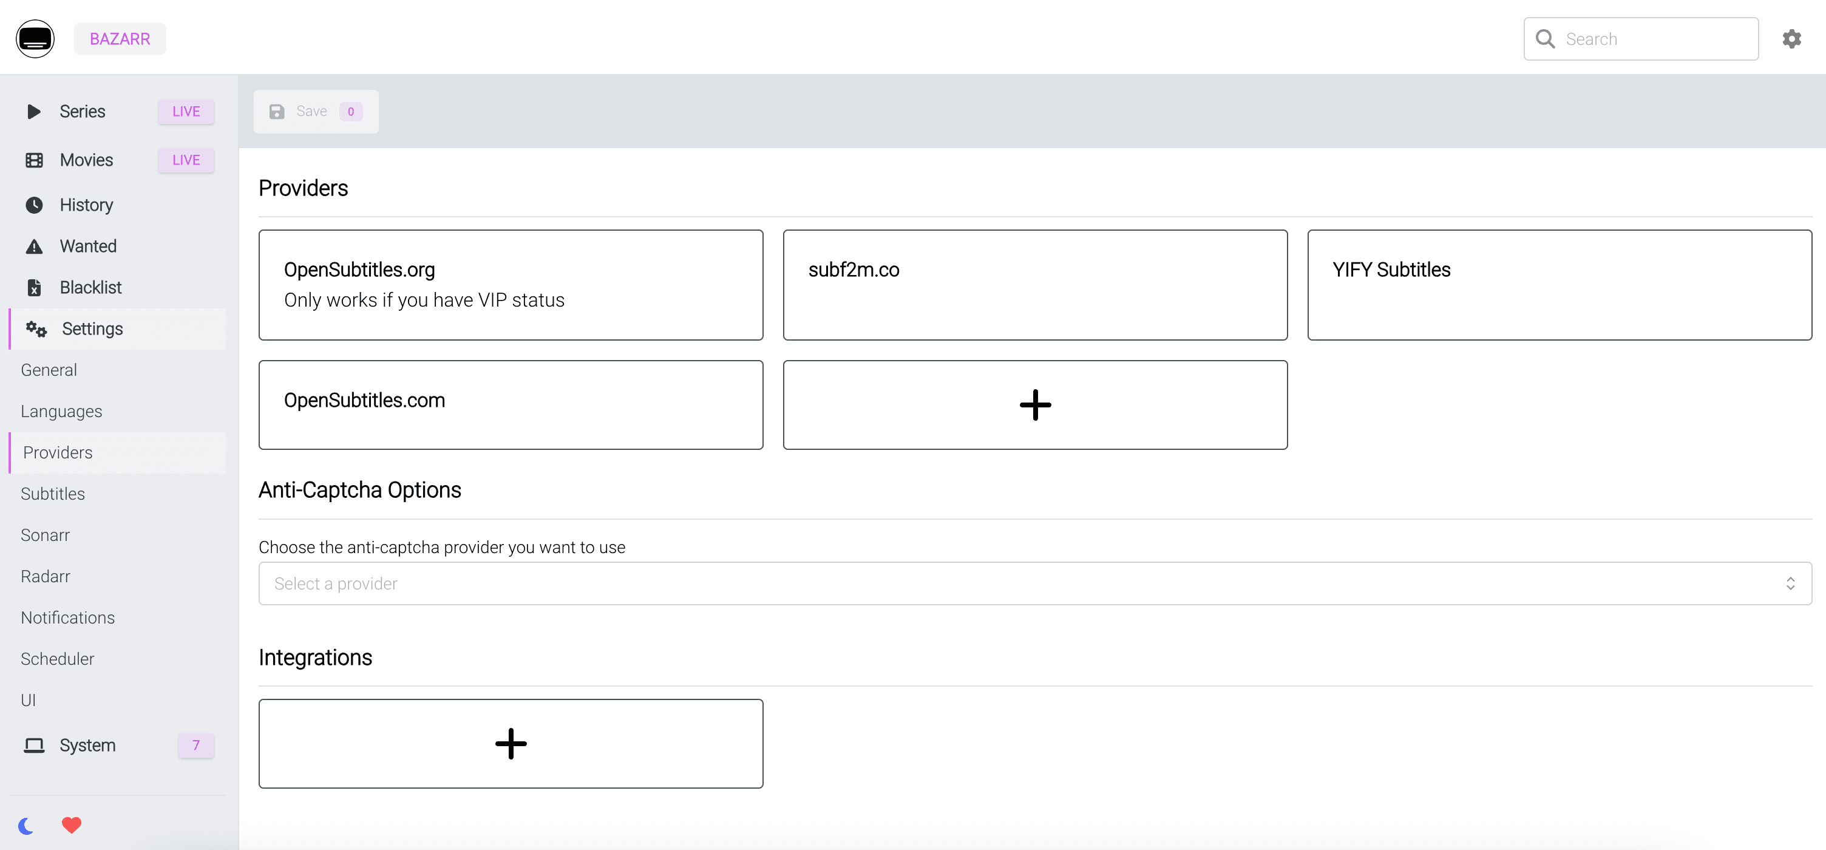Click the plus to add a provider
This screenshot has width=1826, height=850.
(1034, 405)
